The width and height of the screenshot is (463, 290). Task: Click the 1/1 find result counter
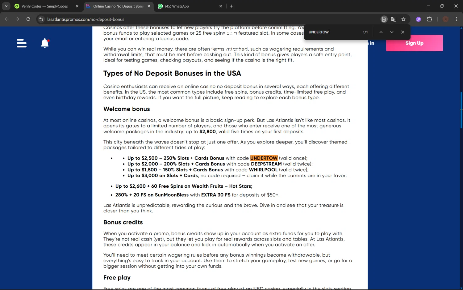[365, 32]
